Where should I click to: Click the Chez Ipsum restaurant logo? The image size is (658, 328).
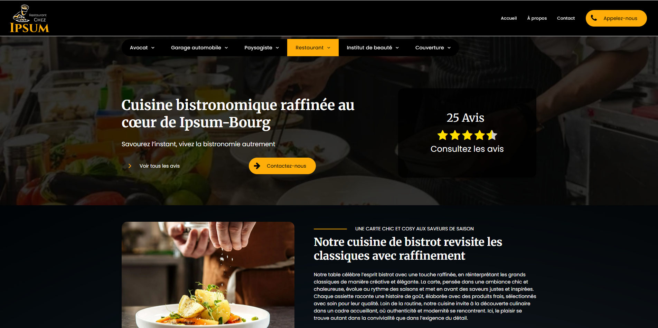coord(30,19)
